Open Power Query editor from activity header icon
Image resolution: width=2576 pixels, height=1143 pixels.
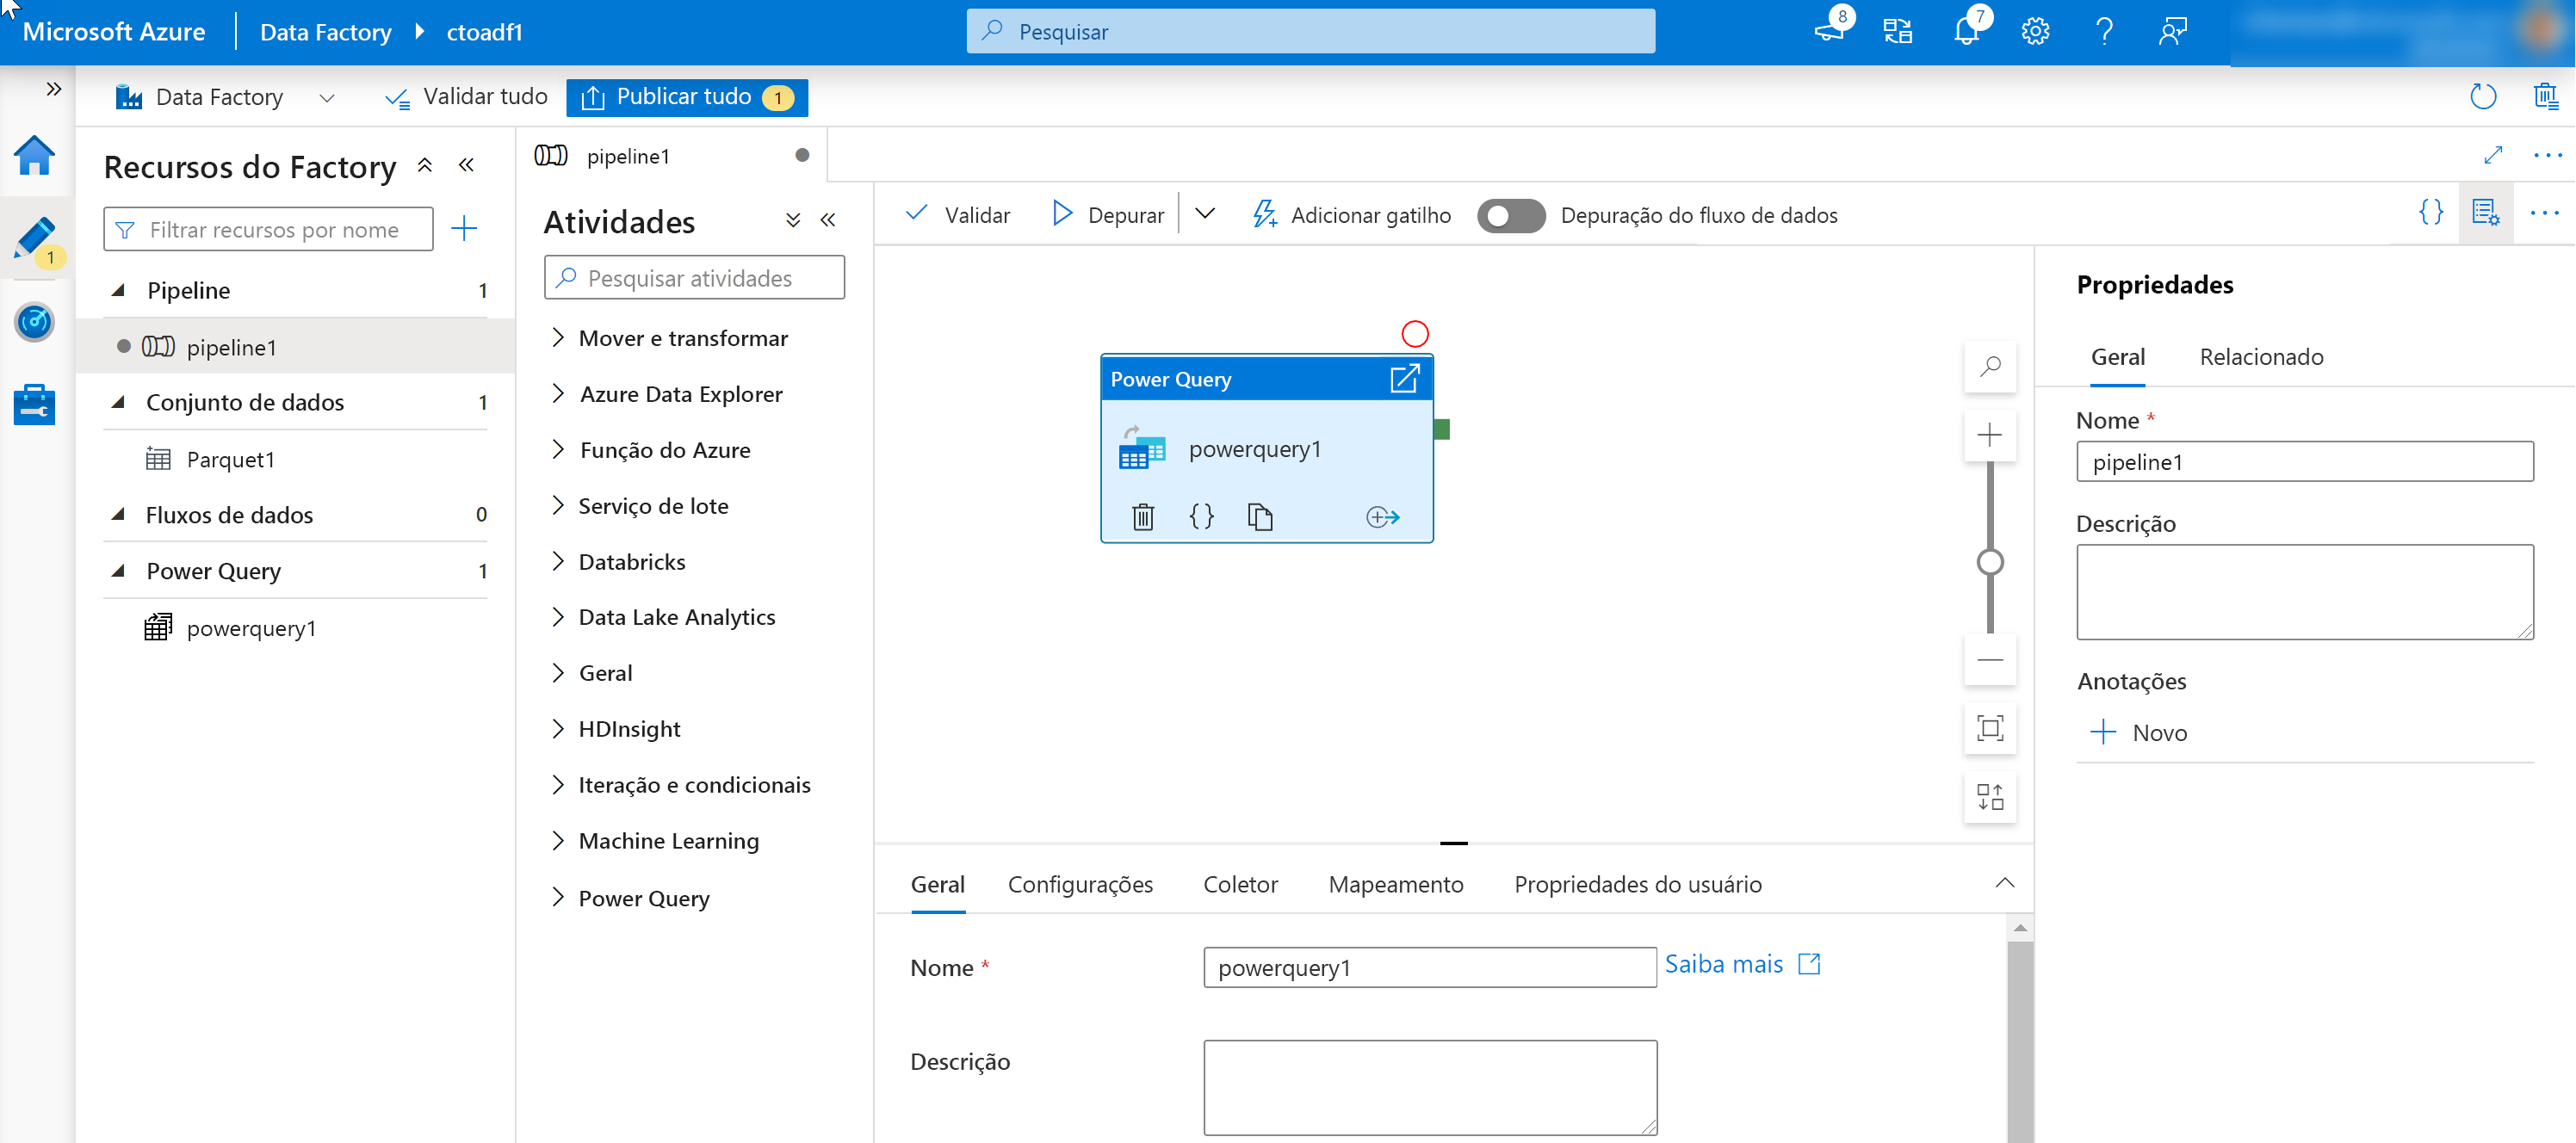[x=1404, y=379]
